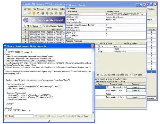Switch to the SomeQueue : Queue tab
The height and width of the screenshot is (124, 160).
54,26
